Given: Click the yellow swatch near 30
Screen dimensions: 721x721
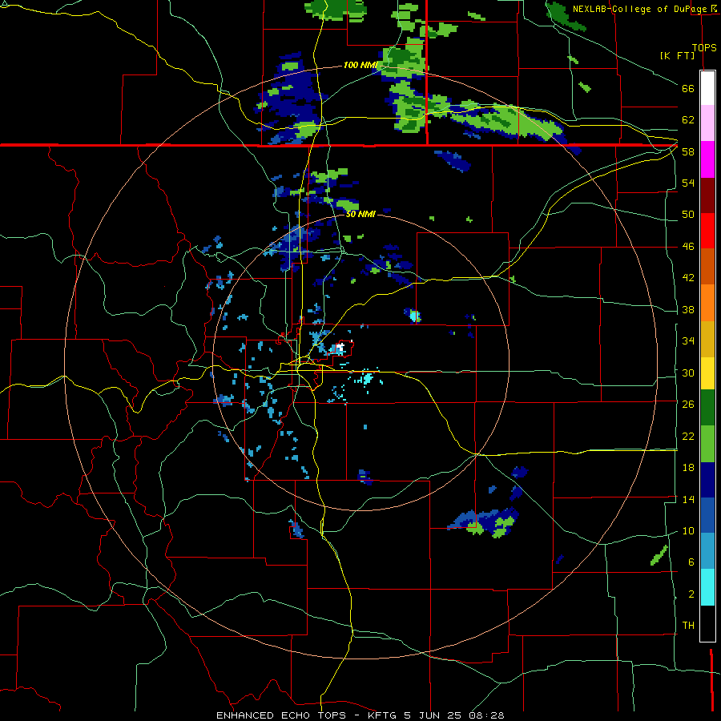Looking at the screenshot, I should click(707, 373).
